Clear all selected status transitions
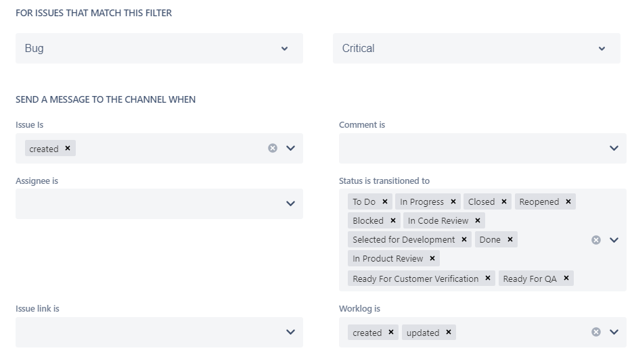This screenshot has height=363, width=632. pyautogui.click(x=596, y=240)
